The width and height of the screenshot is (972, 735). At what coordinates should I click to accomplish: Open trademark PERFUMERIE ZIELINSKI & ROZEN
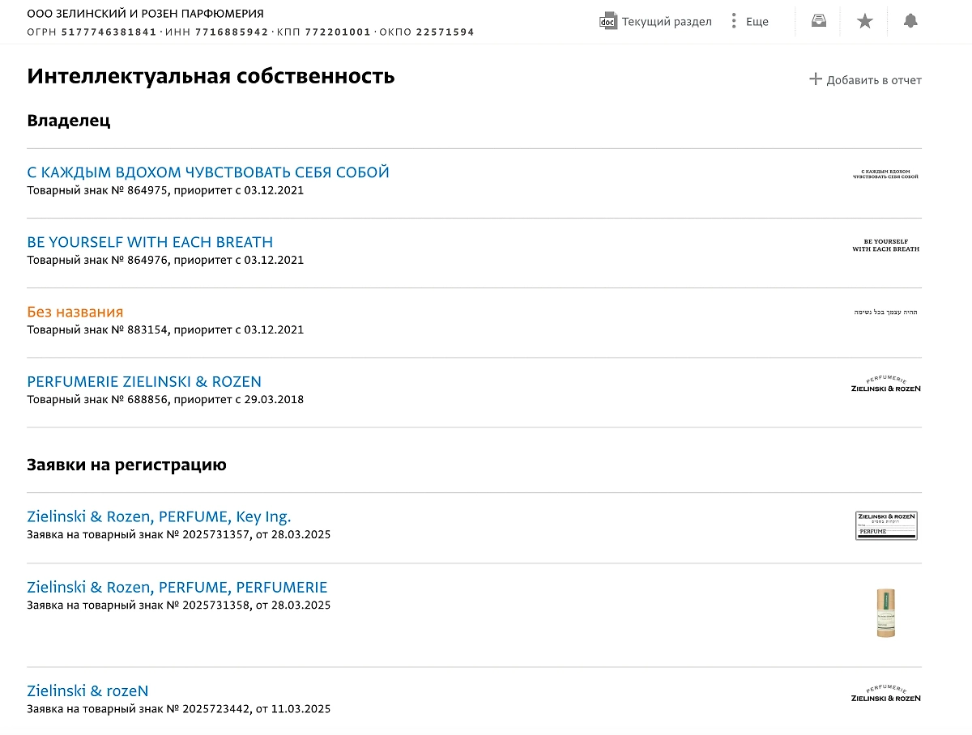coord(143,380)
